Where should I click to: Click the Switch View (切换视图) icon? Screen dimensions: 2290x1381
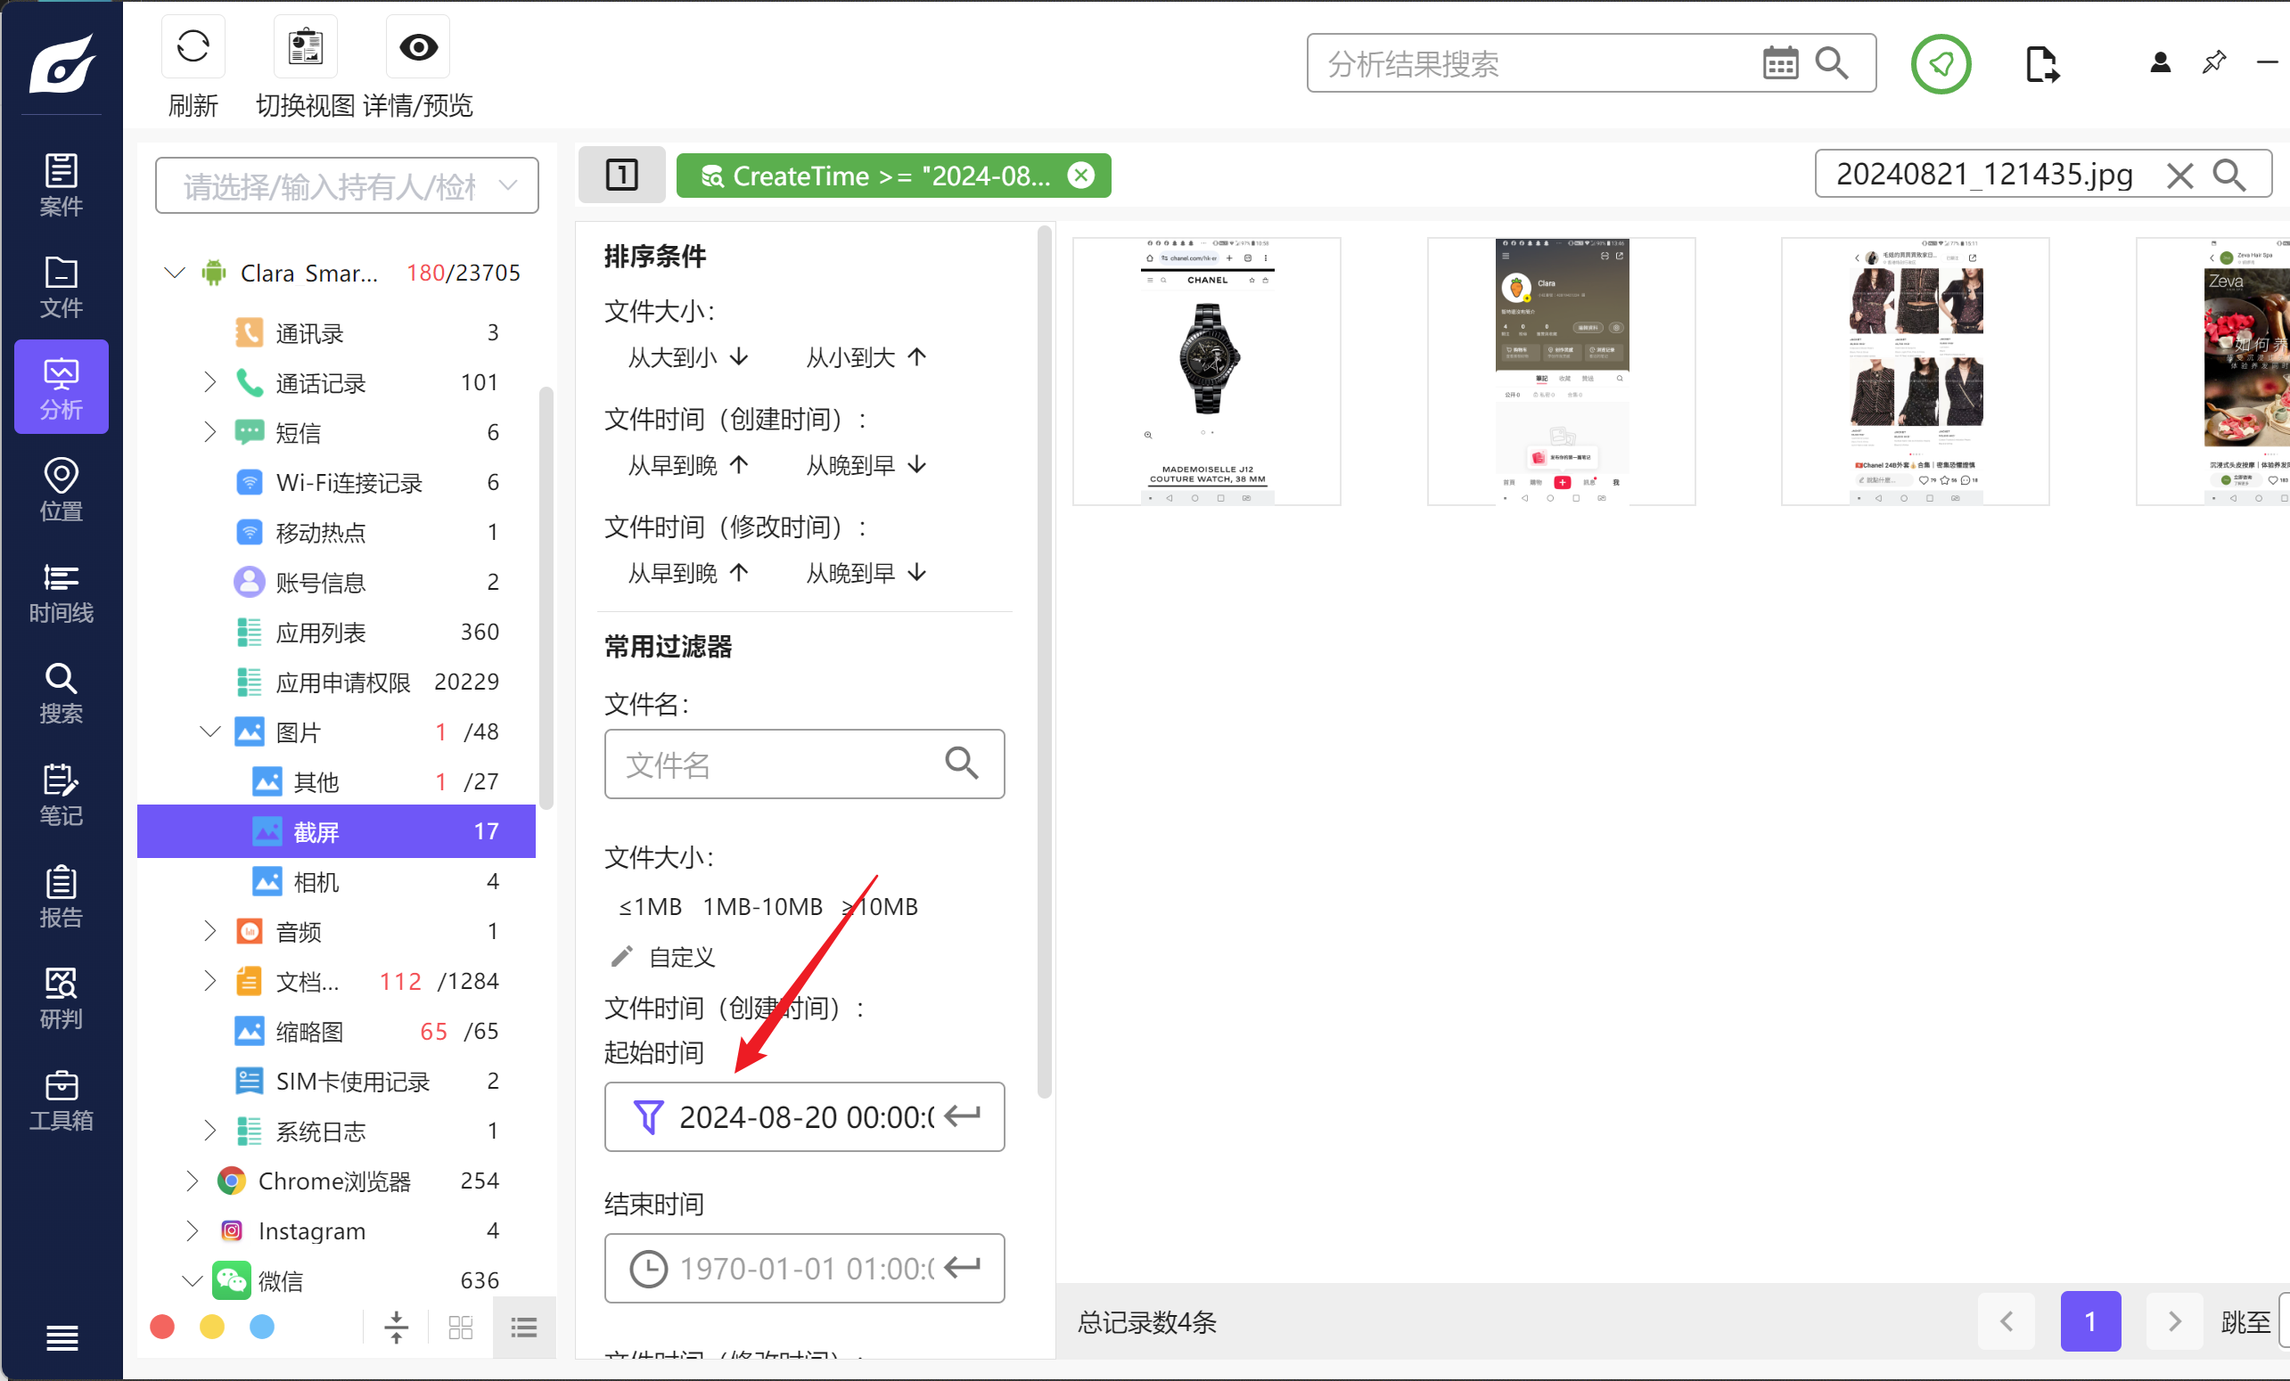(305, 48)
